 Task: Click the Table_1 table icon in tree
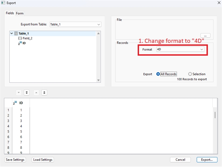[x=16, y=34]
